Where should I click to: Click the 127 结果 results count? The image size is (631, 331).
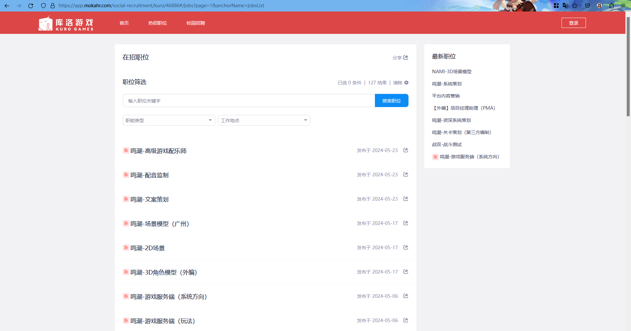coord(377,83)
